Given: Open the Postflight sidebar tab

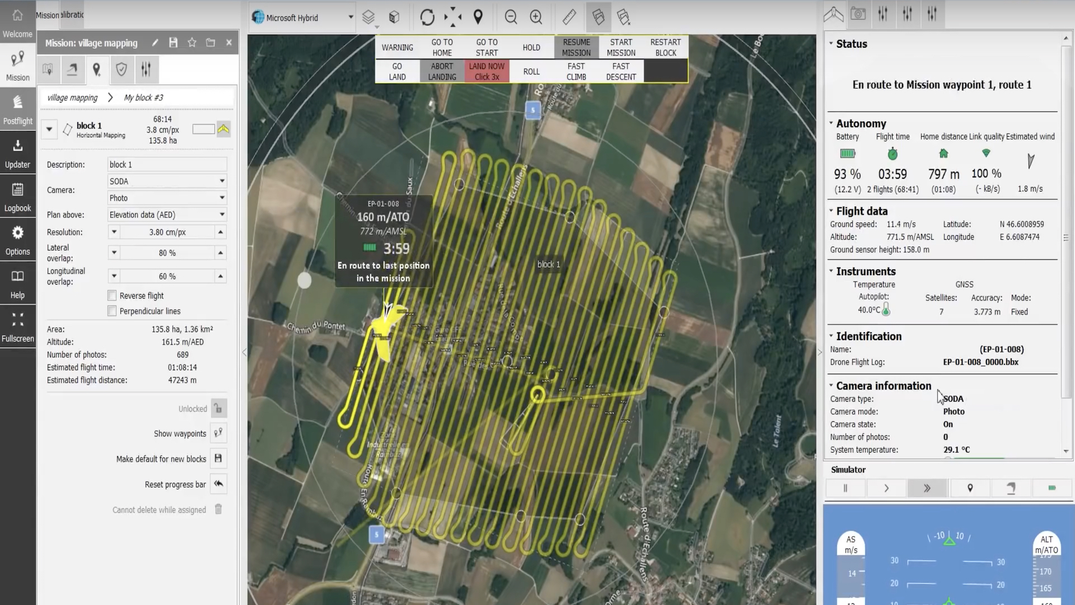Looking at the screenshot, I should click(x=17, y=110).
